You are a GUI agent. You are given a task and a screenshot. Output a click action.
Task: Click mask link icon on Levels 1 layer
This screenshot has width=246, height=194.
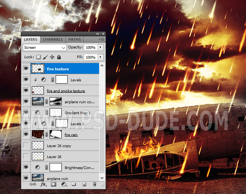[x=52, y=124]
